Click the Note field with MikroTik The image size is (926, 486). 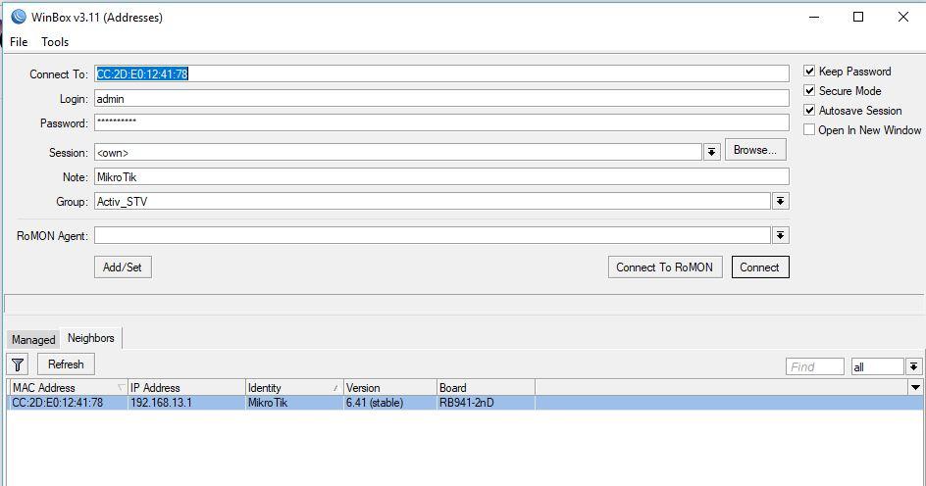tap(441, 177)
